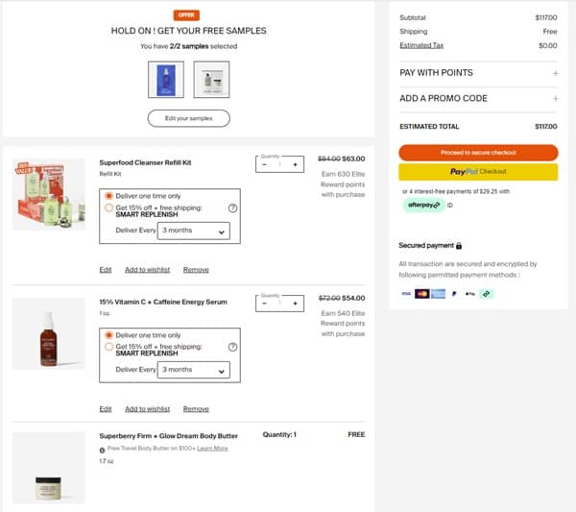Viewport: 576px width, 512px height.
Task: Click Smart Replenish help icon for Cleanser Kit
Action: point(232,207)
